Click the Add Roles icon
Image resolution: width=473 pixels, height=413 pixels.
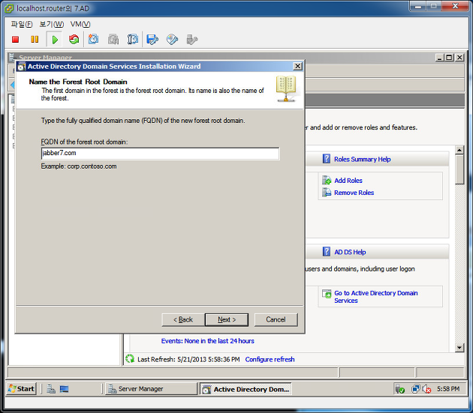[327, 180]
